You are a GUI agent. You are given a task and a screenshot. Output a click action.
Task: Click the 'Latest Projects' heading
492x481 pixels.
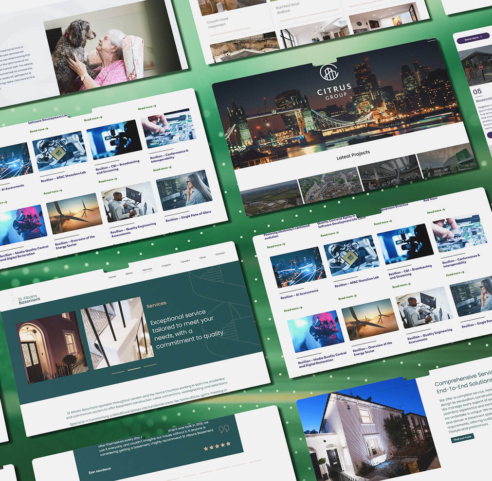[353, 155]
